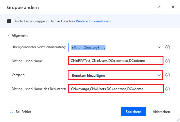Click the Abbrechen button
The width and height of the screenshot is (180, 122).
coord(161,112)
